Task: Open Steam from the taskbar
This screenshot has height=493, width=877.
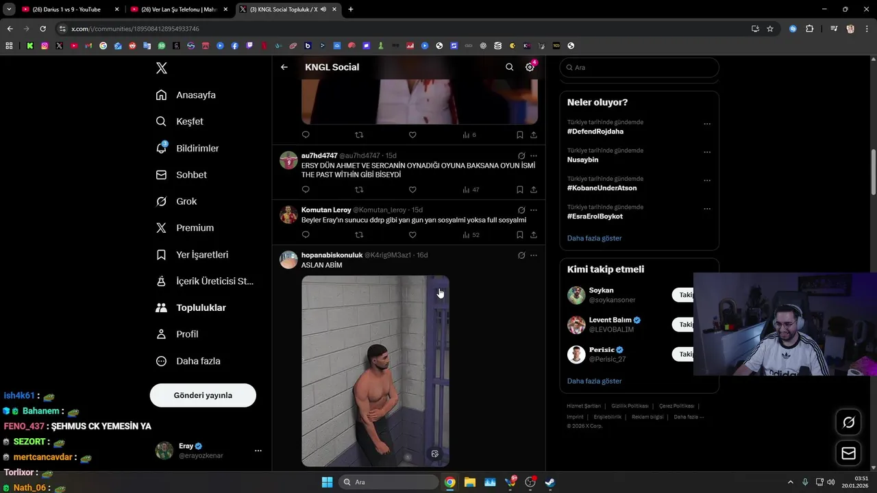Action: click(x=549, y=482)
